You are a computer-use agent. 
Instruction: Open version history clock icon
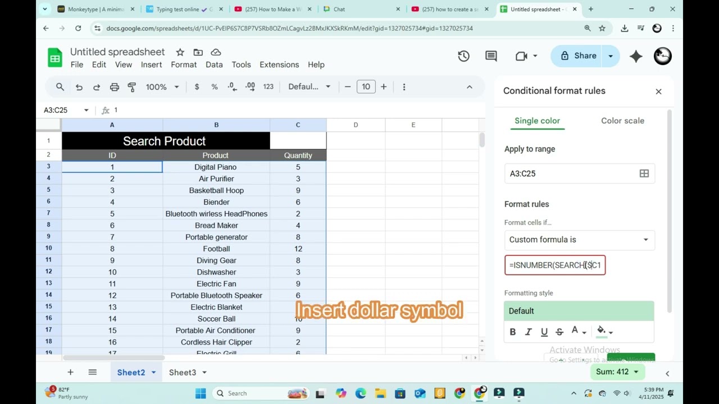click(x=463, y=56)
